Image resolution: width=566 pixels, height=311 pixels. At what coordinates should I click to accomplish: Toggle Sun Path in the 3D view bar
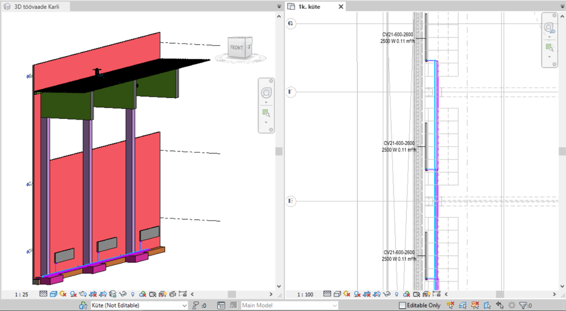[x=63, y=294]
